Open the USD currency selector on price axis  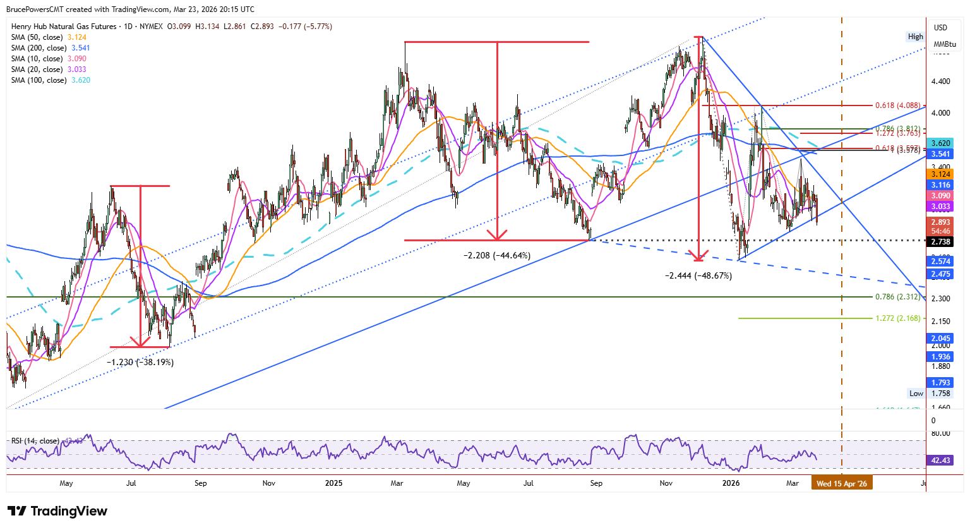point(941,28)
